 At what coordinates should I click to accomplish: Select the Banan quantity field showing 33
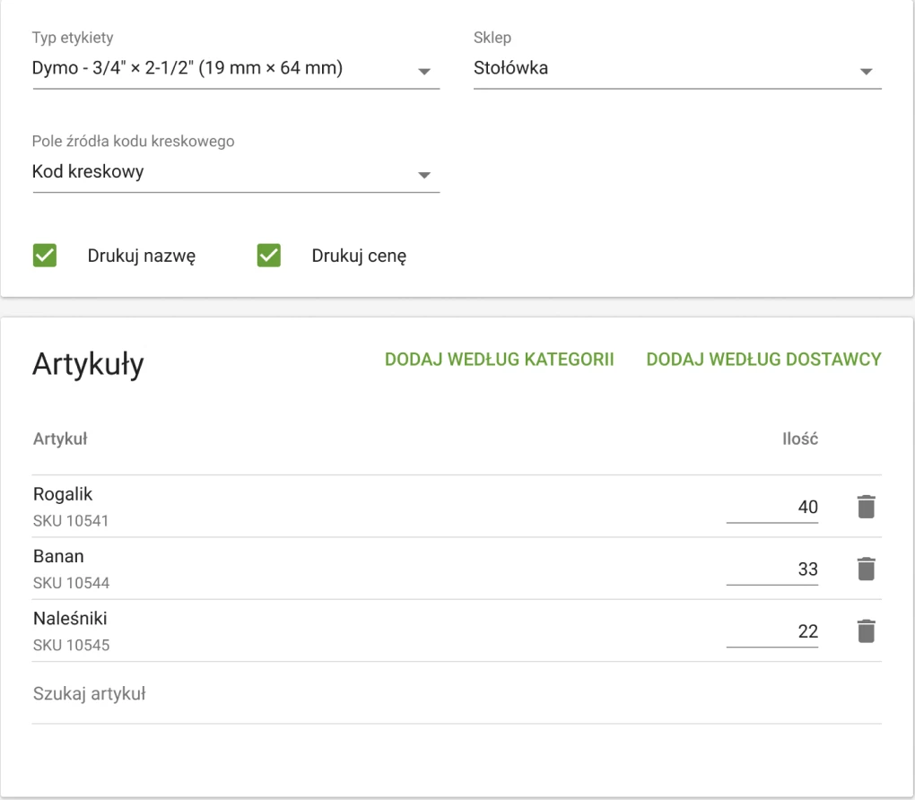[x=771, y=569]
